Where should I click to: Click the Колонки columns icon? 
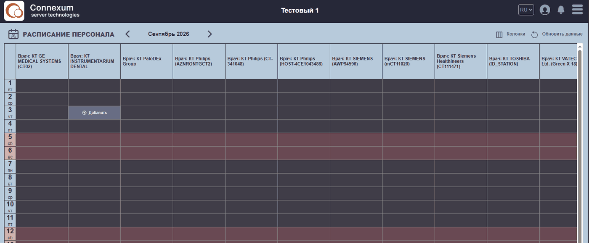tap(499, 34)
